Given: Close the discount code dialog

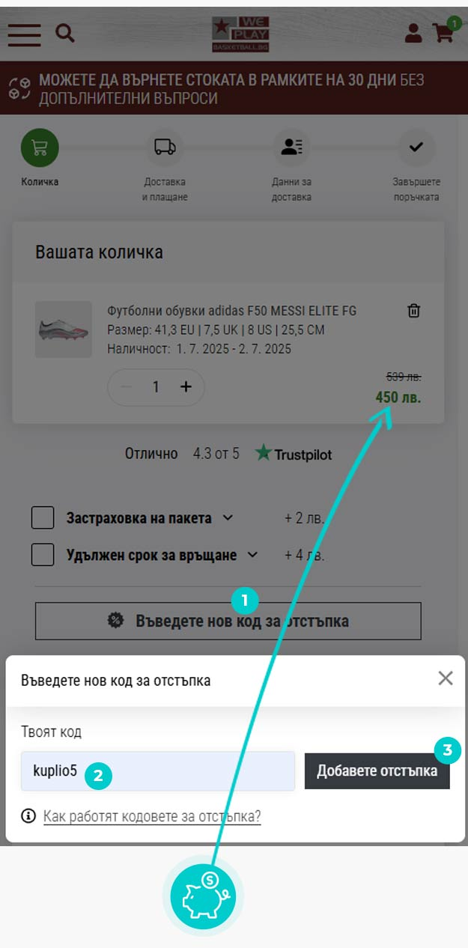Looking at the screenshot, I should click(446, 678).
